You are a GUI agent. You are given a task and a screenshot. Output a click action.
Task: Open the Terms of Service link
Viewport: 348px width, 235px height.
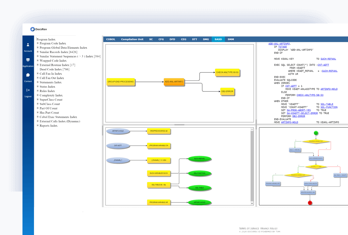click(249, 228)
